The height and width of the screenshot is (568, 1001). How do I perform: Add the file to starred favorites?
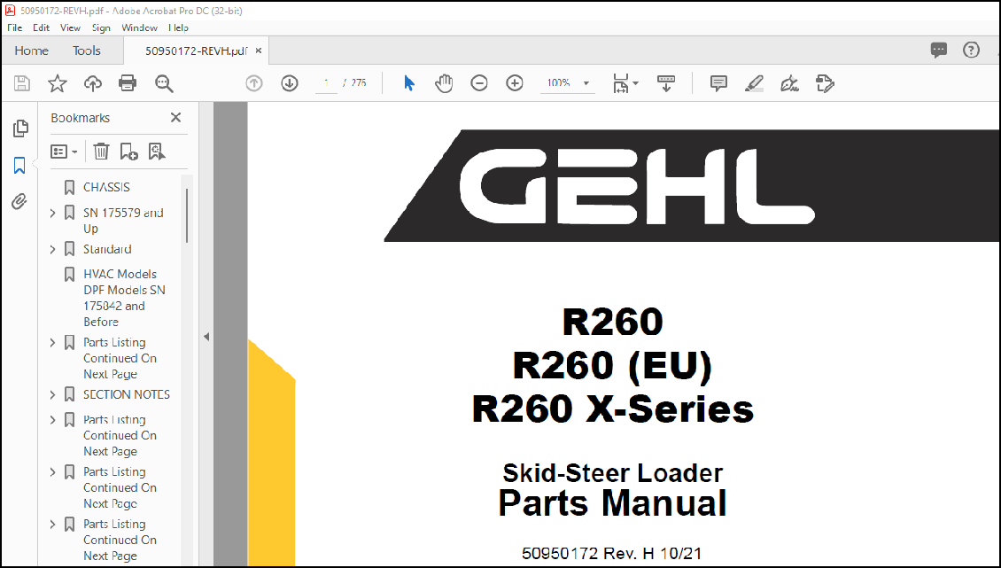58,83
